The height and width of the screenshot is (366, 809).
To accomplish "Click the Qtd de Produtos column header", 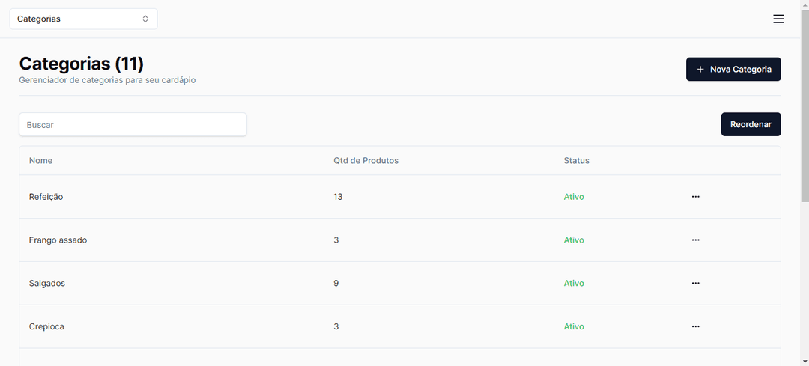I will pyautogui.click(x=366, y=161).
